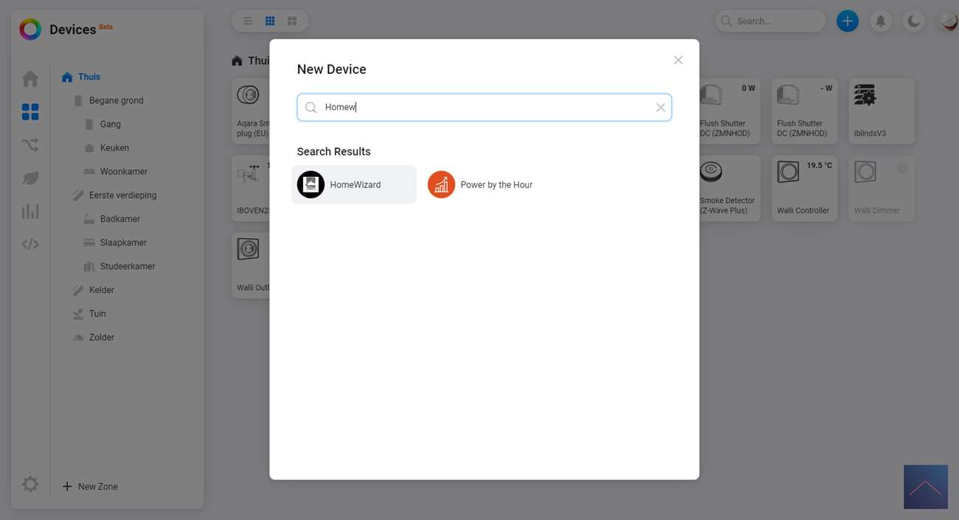Open the developer script code section
The image size is (959, 520).
[30, 244]
